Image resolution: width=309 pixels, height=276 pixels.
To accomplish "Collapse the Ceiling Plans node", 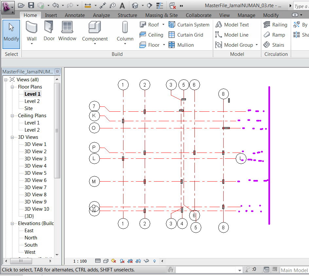I will [12, 116].
